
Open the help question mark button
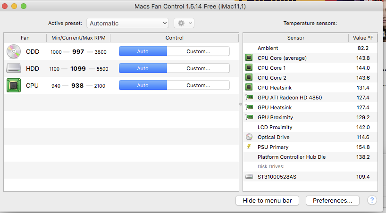point(372,200)
